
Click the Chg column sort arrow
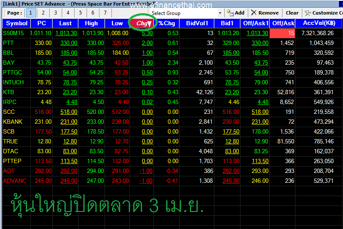pos(149,24)
